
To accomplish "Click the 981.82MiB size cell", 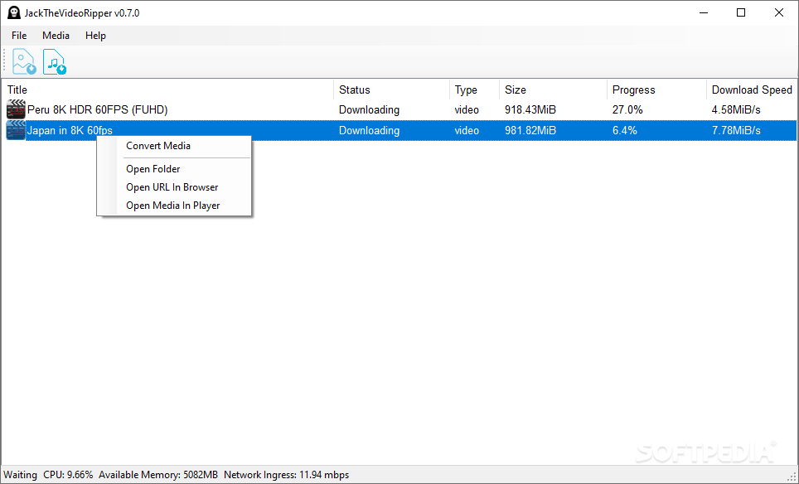I will coord(530,130).
